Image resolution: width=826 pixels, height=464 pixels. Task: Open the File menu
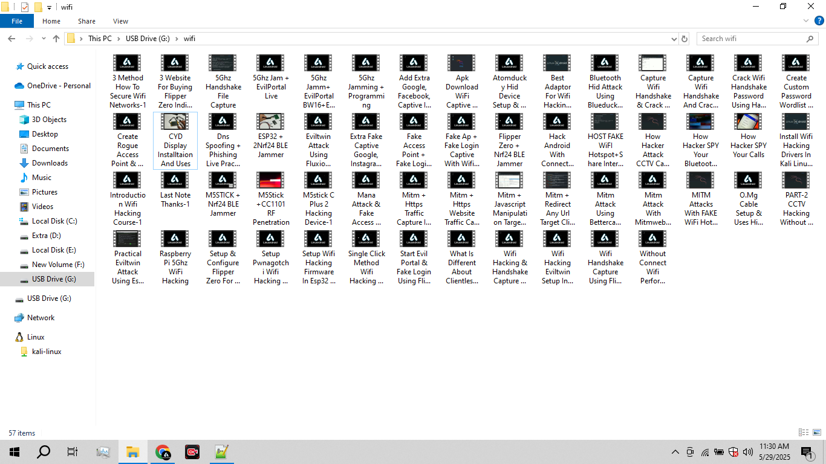[x=17, y=21]
